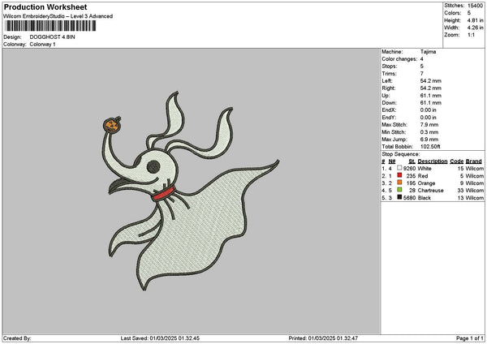Click the Min Stitch value '0.3 mm'
This screenshot has height=344, width=487.
click(x=429, y=132)
